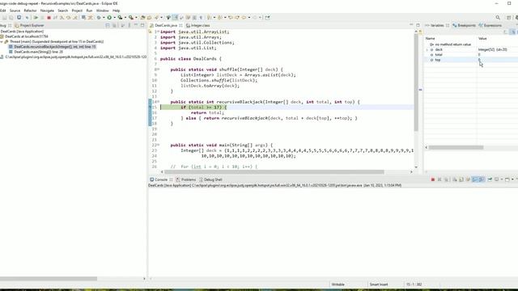Collapse the main method fold at line 22
Viewport: 518px width, 291px height.
tap(159, 145)
